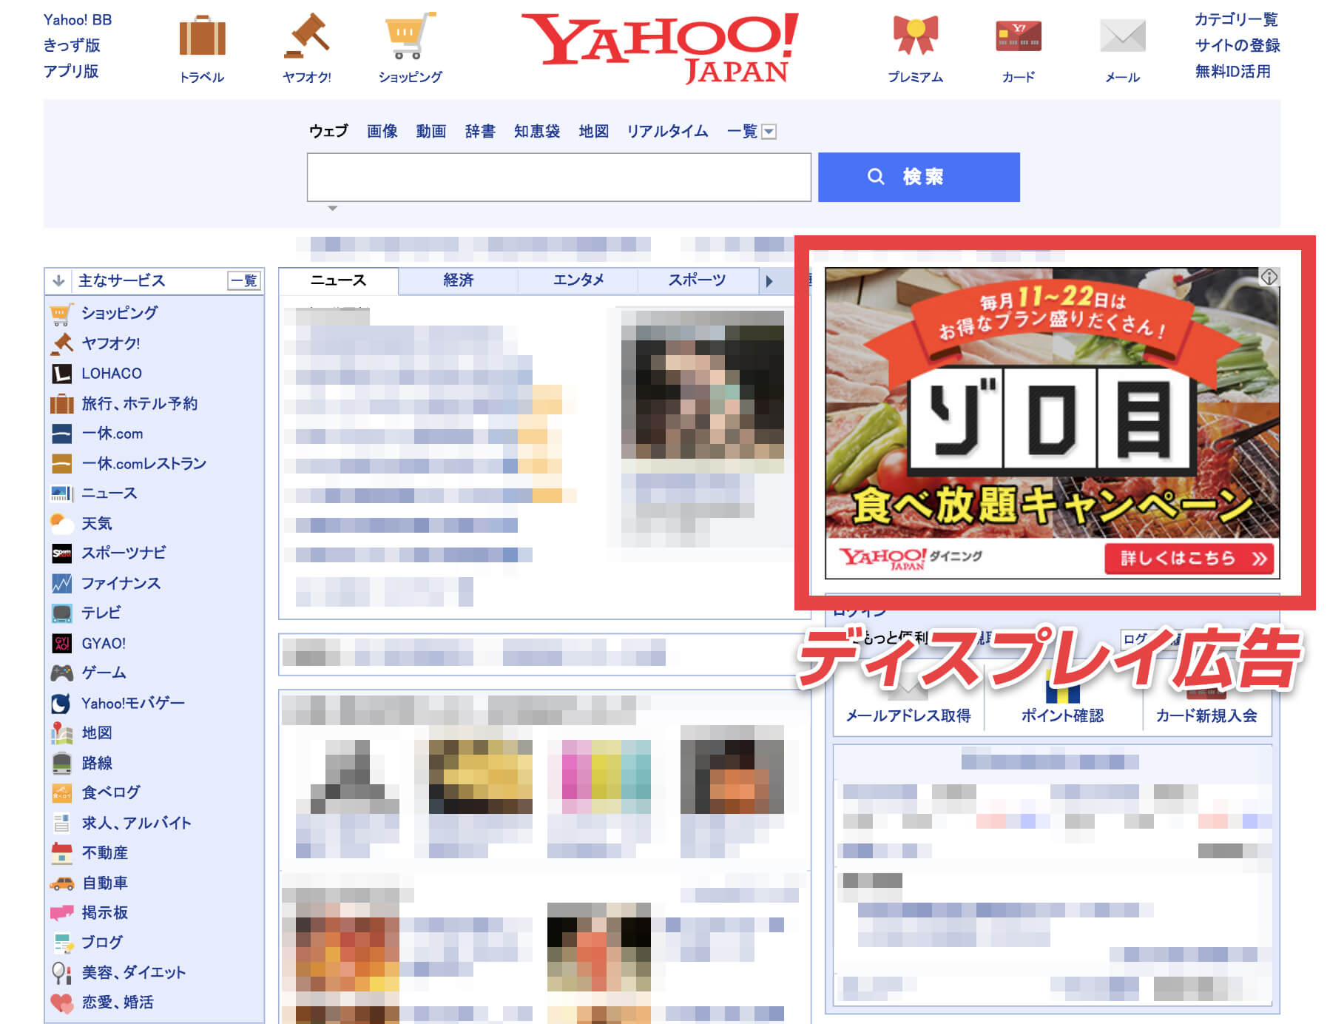Collapse the 主なサービス panel arrow
The width and height of the screenshot is (1327, 1024).
(x=58, y=280)
